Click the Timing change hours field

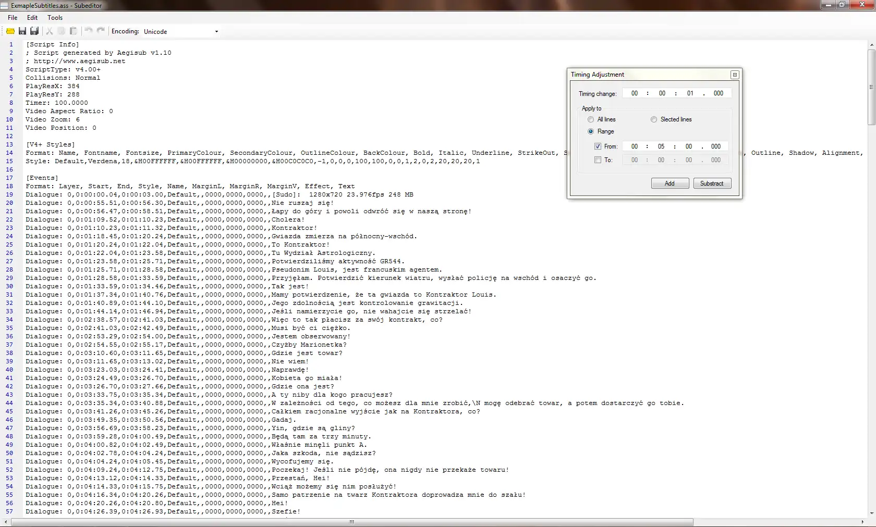[635, 93]
